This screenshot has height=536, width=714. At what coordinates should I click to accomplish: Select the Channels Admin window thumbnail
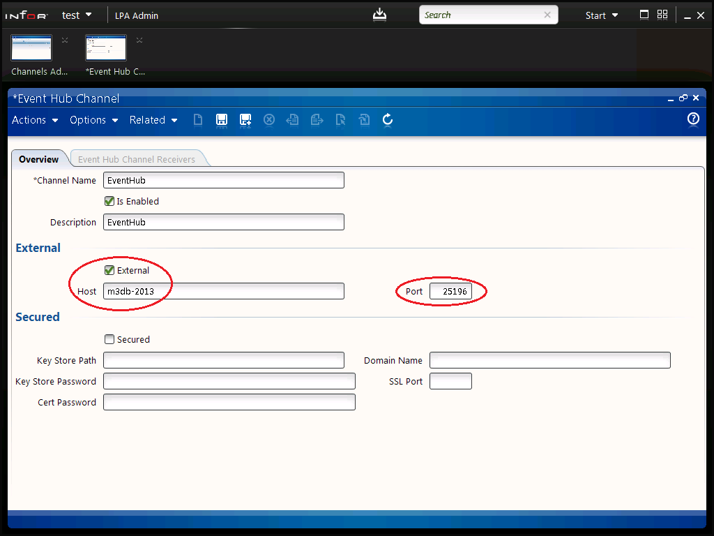pos(31,48)
